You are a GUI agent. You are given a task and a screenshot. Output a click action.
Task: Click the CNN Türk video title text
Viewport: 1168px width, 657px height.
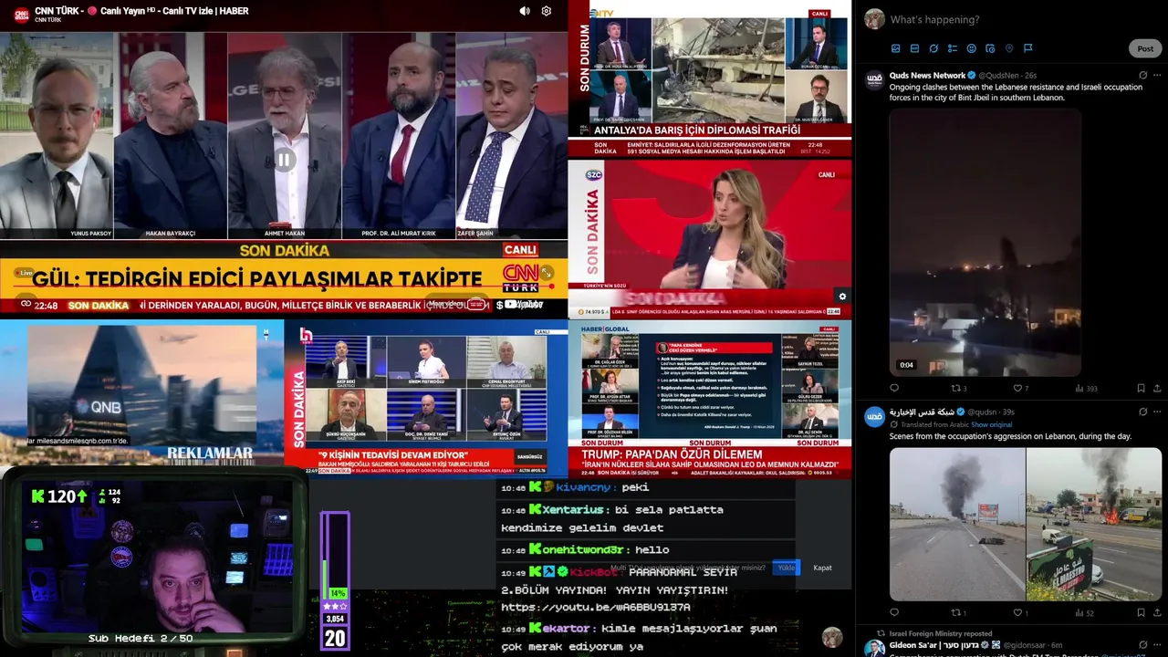click(x=141, y=11)
